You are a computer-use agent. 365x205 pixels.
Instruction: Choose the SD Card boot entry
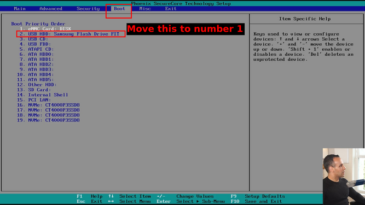coord(34,90)
